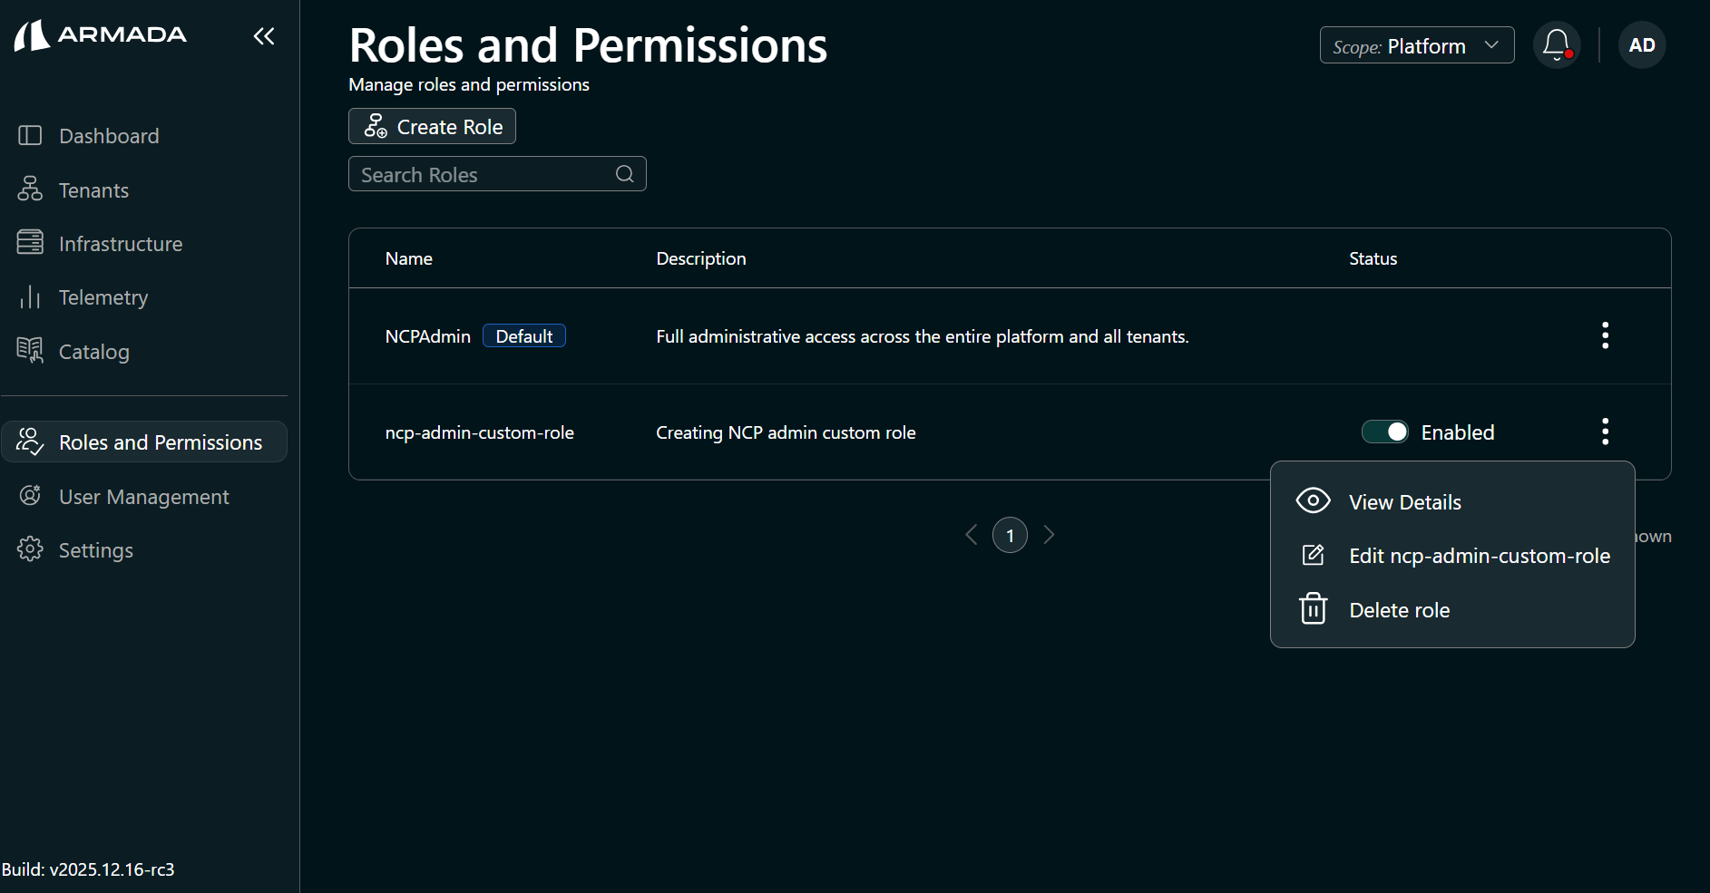This screenshot has height=893, width=1710.
Task: Click the Create Role button
Action: (x=432, y=126)
